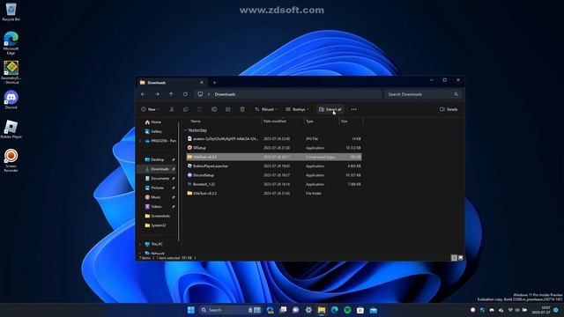This screenshot has height=317, width=564.
Task: Click the taskbar clock and date
Action: pos(541,310)
